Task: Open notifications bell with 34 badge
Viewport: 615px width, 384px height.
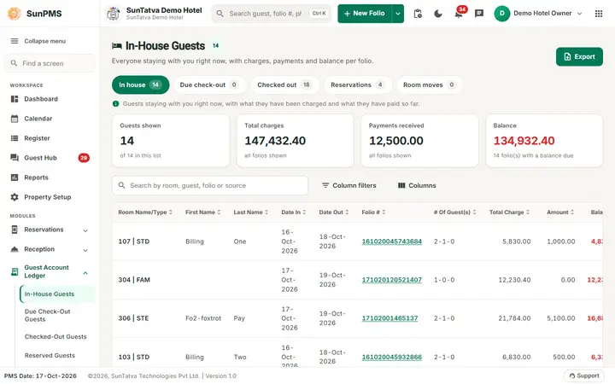Action: 459,14
